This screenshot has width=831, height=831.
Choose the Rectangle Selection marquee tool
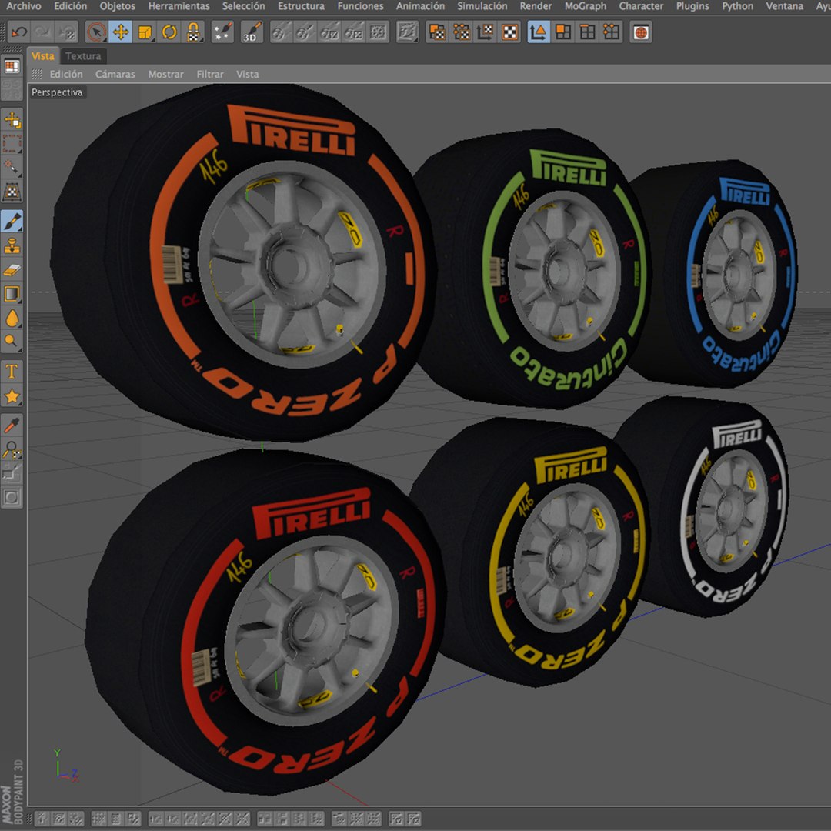pos(12,144)
